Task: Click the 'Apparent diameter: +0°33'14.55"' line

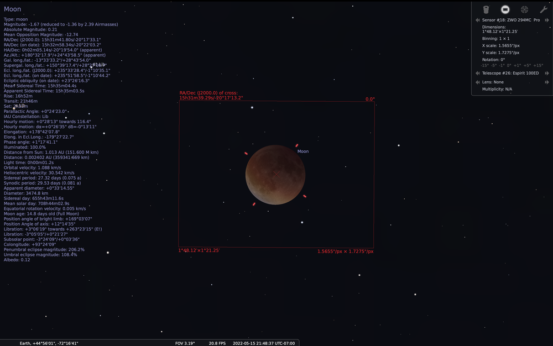Action: tap(39, 188)
